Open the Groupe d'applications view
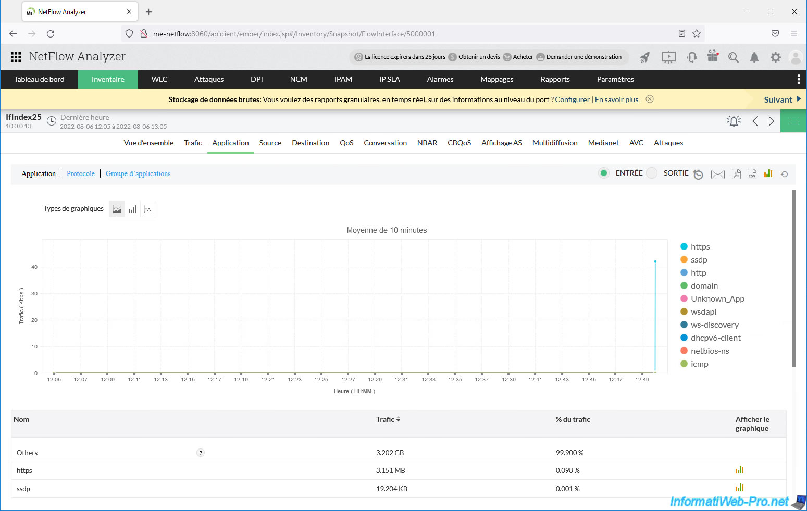The image size is (807, 511). point(138,173)
